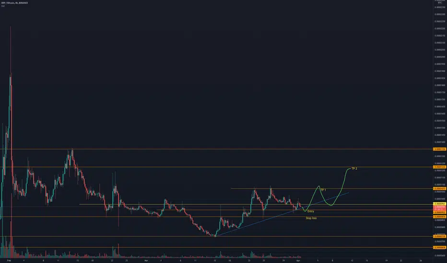
Task: Click the Mar label on the time axis
Action: click(146, 261)
